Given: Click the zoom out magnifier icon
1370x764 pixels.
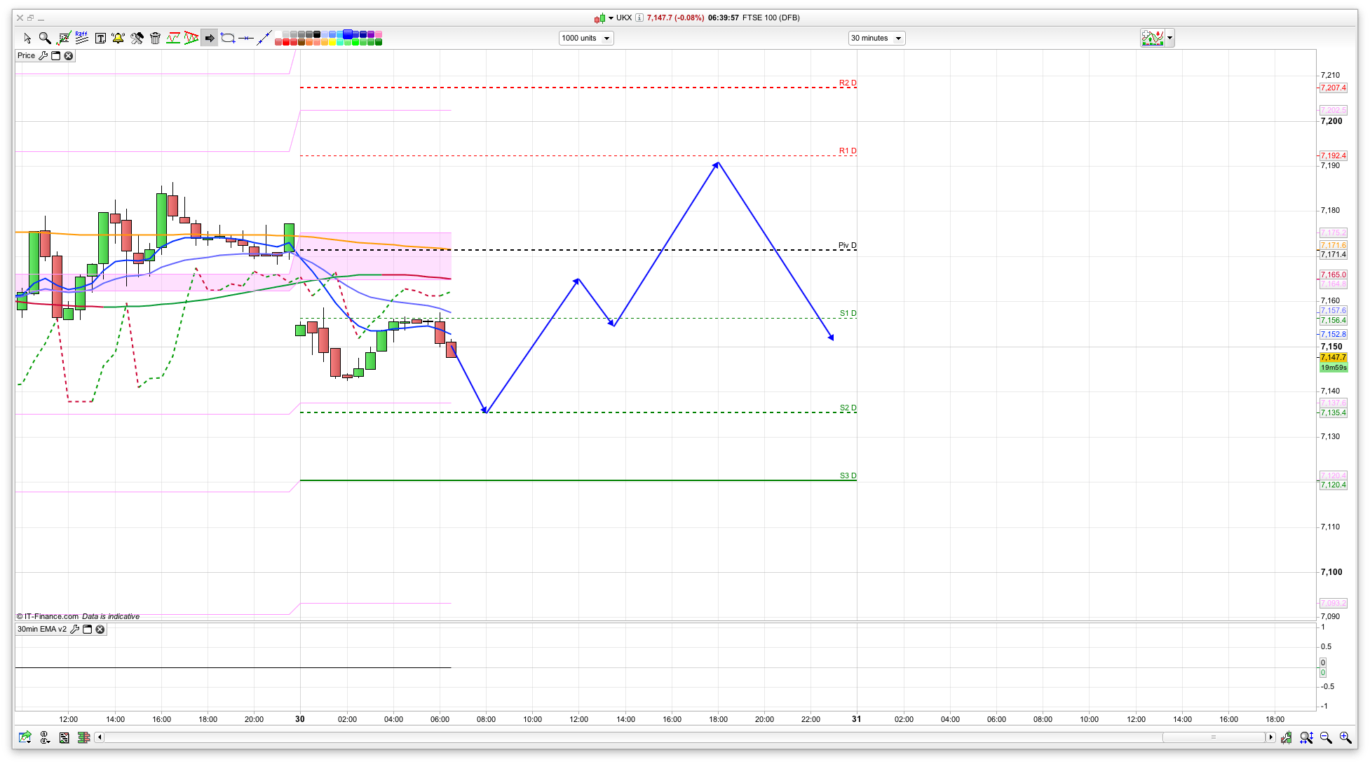Looking at the screenshot, I should coord(1326,737).
